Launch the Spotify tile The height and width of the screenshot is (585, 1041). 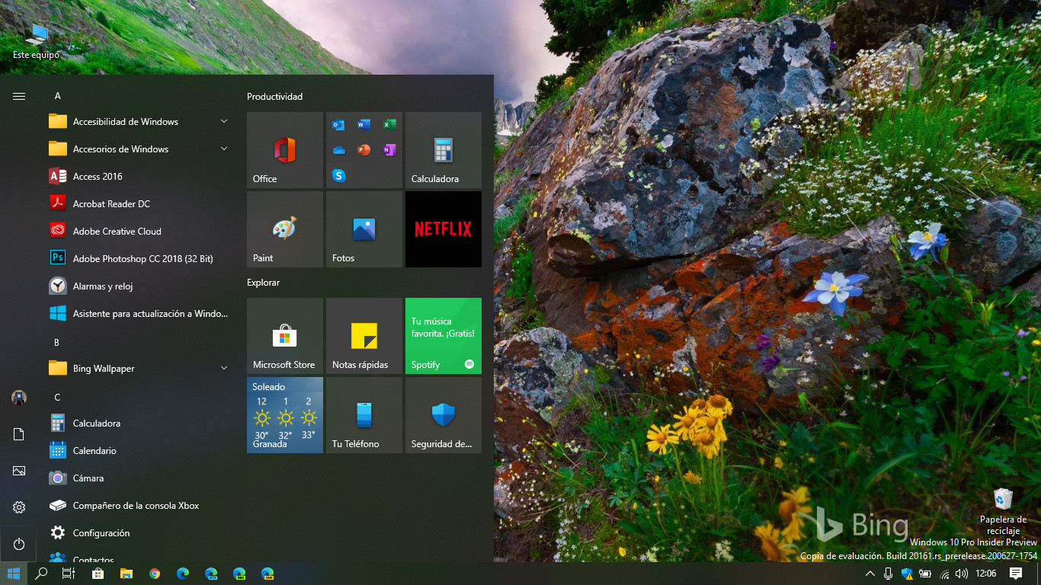[443, 336]
